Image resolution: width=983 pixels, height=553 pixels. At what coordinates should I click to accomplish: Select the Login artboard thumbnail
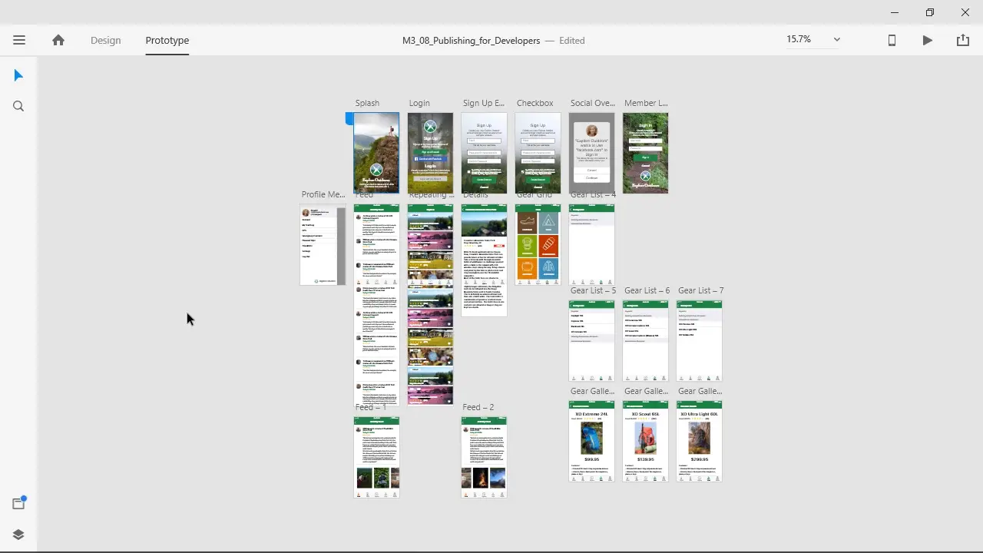[430, 153]
